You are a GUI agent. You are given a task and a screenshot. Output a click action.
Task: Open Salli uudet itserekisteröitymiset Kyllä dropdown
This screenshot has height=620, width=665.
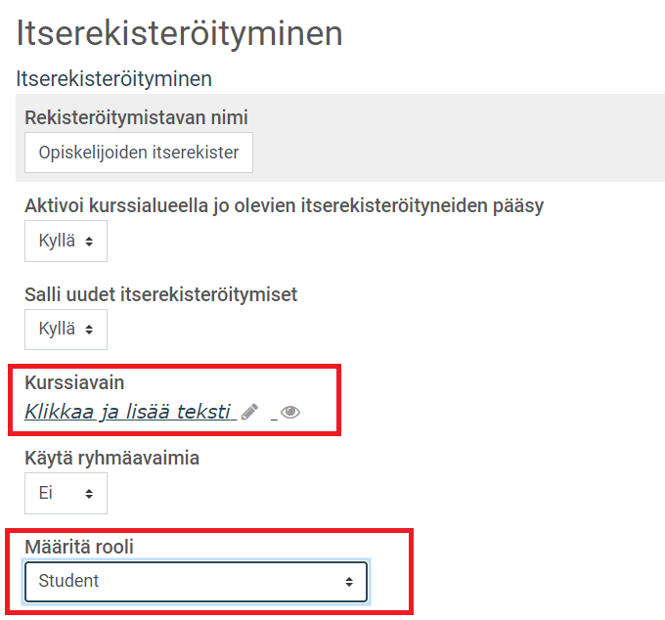pos(66,330)
